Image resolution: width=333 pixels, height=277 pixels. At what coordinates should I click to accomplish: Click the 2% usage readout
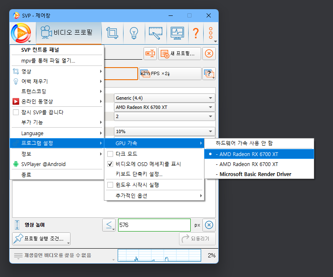tap(212, 255)
